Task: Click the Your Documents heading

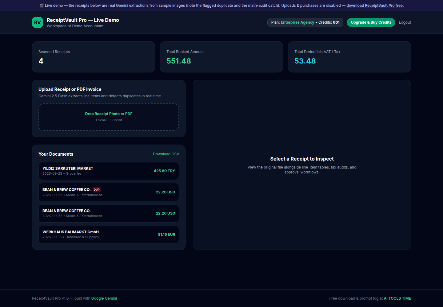Action: pos(56,154)
